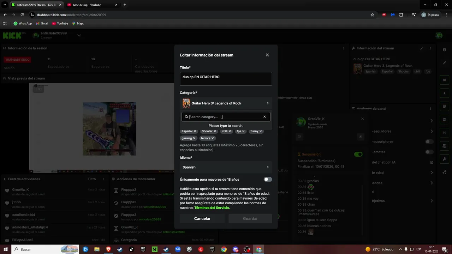452x254 pixels.
Task: Expand the objetivos option chevron
Action: pos(432,201)
